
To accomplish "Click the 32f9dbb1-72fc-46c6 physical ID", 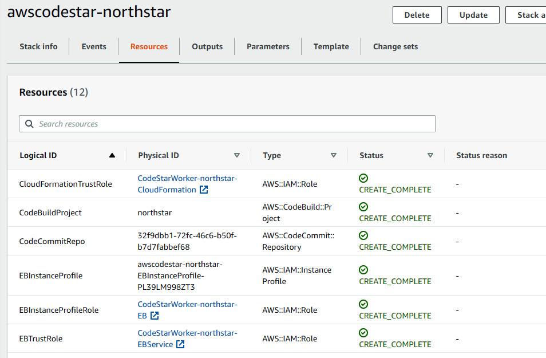I will click(187, 241).
